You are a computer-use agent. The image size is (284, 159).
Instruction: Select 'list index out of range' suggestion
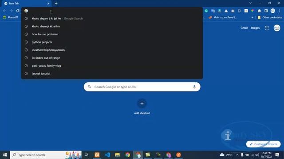[x=112, y=58]
